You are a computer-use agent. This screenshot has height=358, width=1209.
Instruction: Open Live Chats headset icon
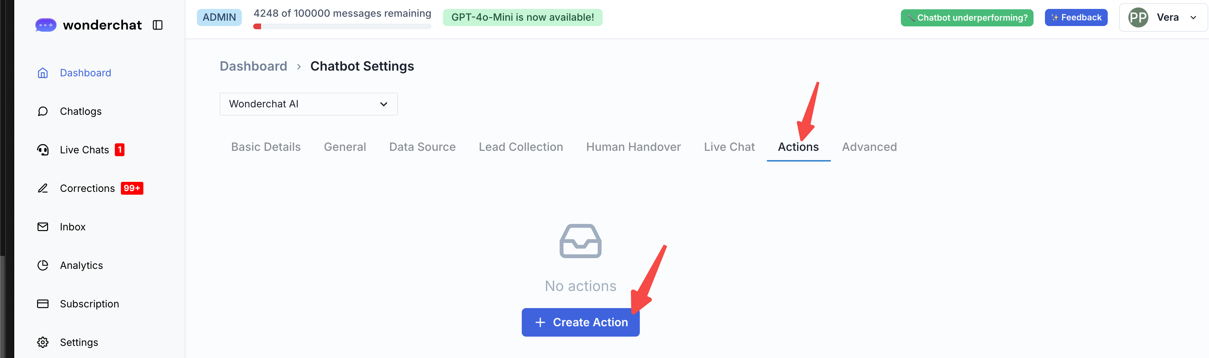[43, 150]
